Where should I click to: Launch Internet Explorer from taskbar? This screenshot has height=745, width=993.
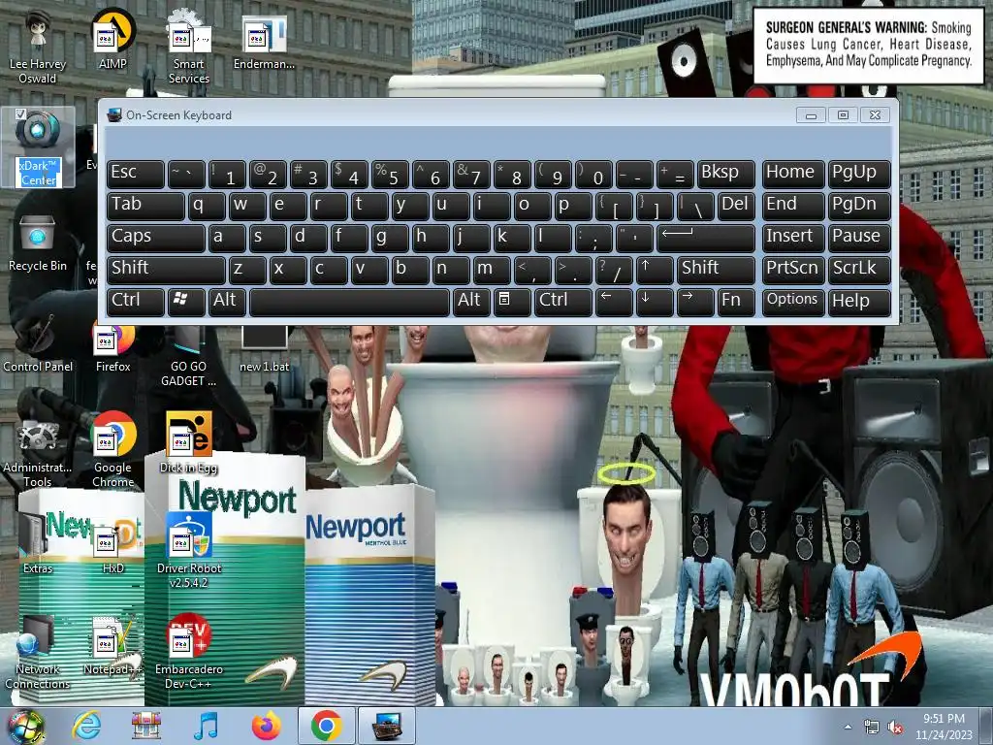click(x=86, y=726)
